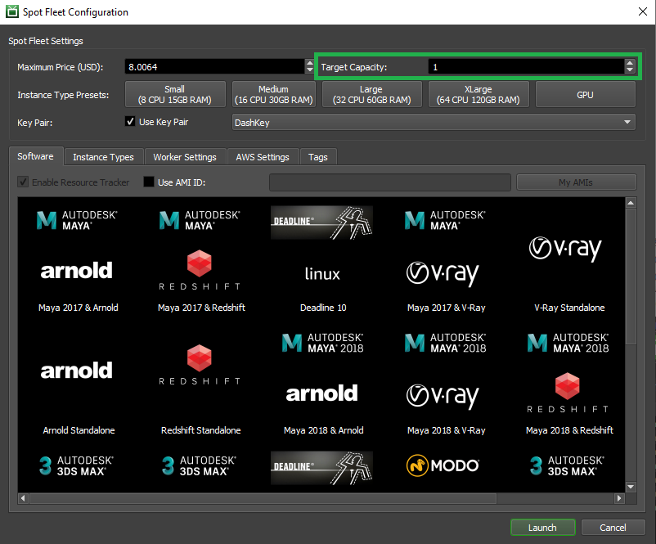
Task: Switch to the Software tab
Action: click(x=35, y=156)
